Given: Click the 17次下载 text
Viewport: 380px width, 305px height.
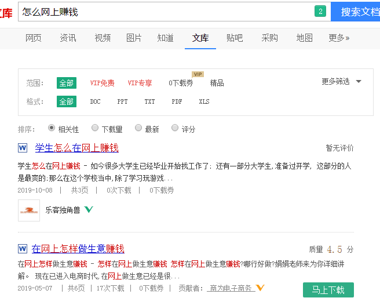Looking at the screenshot, I should [x=110, y=288].
